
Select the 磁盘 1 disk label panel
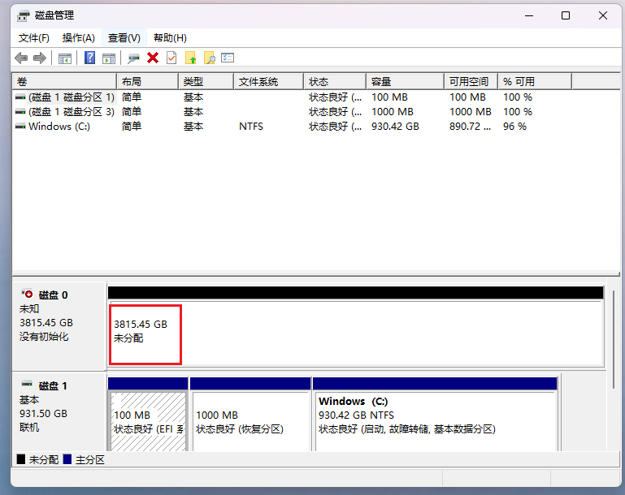tap(59, 412)
